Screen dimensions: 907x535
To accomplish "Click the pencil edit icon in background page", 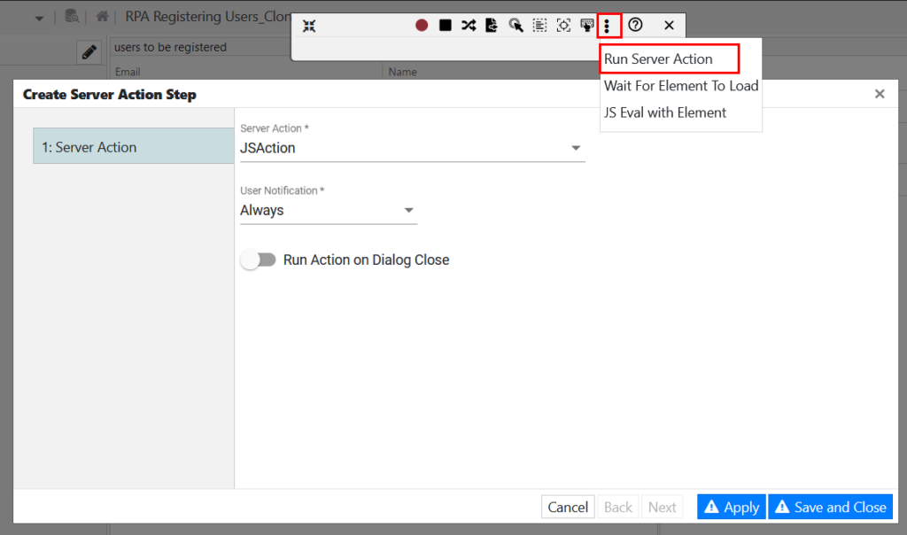I will 89,52.
